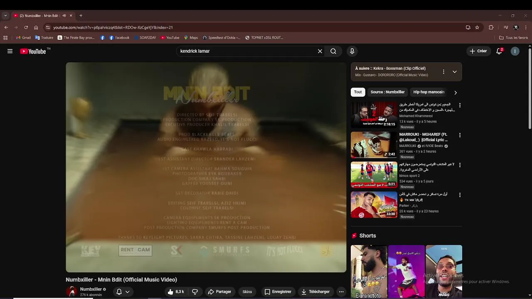Reload the page in browser toolbar
Screen dimensions: 532x299
pyautogui.click(x=26, y=27)
